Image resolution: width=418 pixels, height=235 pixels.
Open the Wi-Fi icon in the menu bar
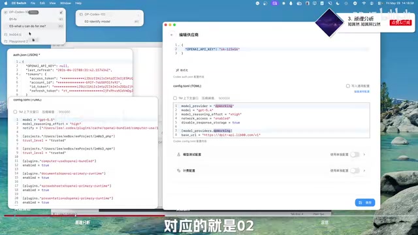coord(364,3)
